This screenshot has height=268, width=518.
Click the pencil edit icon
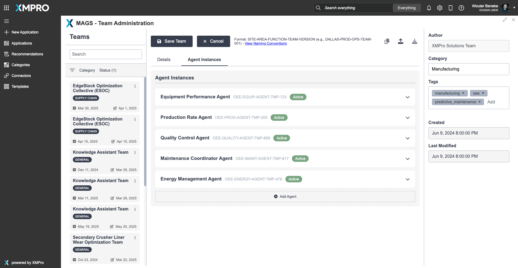[505, 20]
